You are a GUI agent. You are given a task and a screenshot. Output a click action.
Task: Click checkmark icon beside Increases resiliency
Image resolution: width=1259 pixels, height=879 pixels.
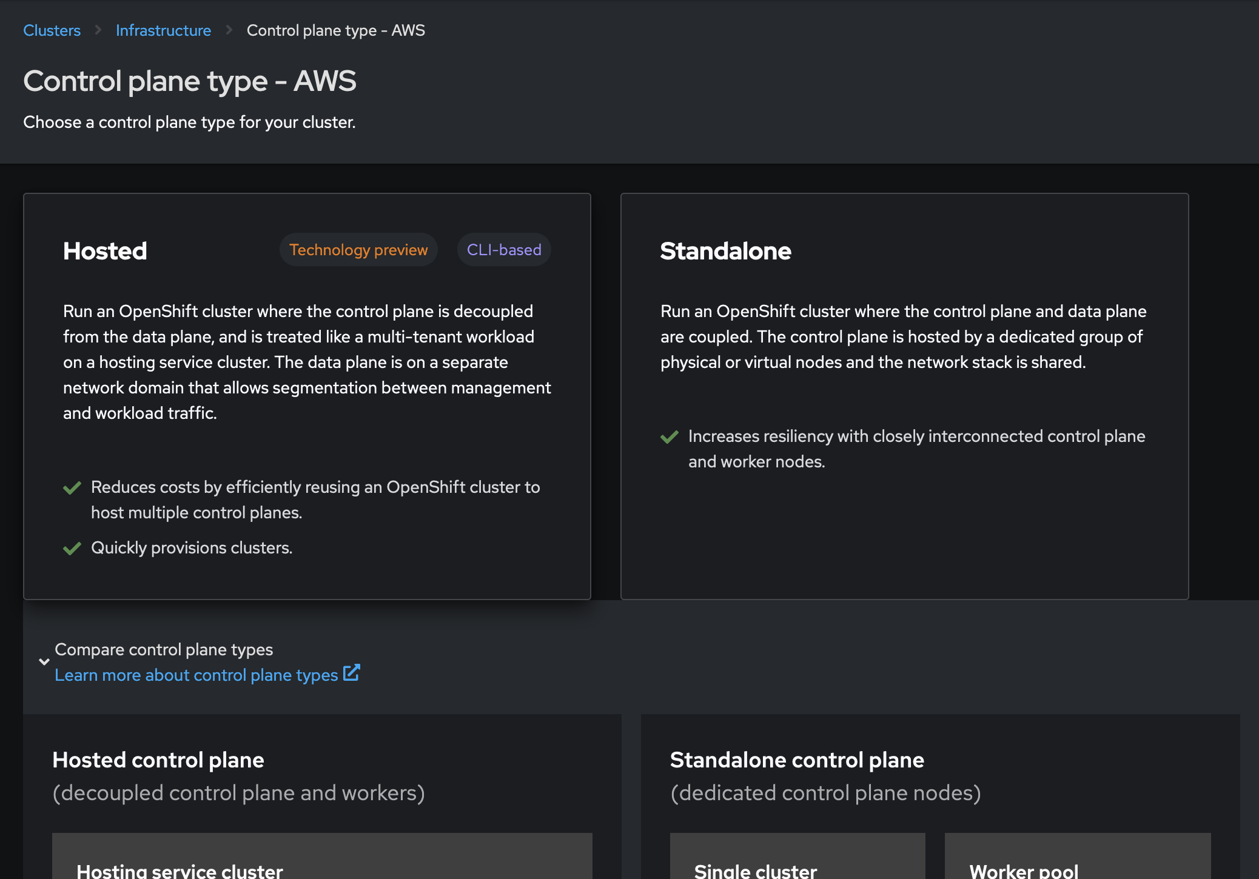point(670,437)
